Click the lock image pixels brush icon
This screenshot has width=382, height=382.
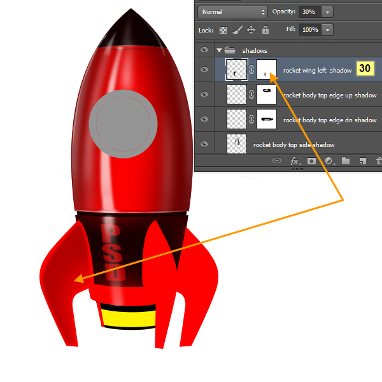pyautogui.click(x=237, y=30)
